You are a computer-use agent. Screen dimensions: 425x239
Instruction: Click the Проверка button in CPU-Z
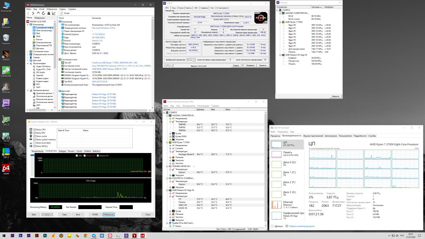(x=250, y=65)
